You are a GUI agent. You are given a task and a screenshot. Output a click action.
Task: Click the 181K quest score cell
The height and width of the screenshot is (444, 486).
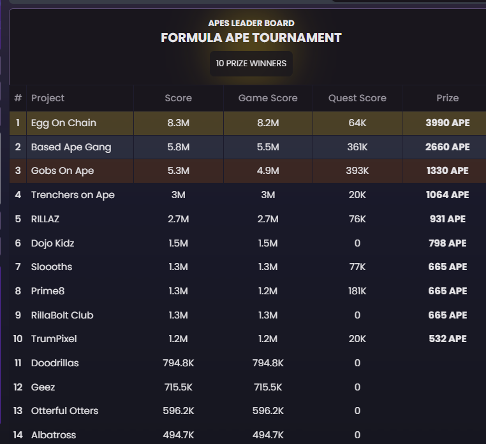pyautogui.click(x=357, y=291)
